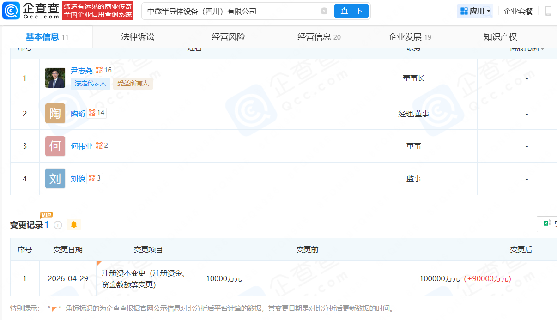Screen dimensions: 557x320
Task: Click the red slogan banner beside logo
Action: click(98, 11)
